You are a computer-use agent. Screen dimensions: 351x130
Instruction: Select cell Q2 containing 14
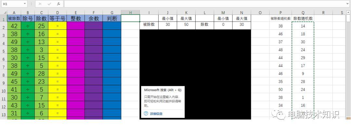click(x=303, y=26)
